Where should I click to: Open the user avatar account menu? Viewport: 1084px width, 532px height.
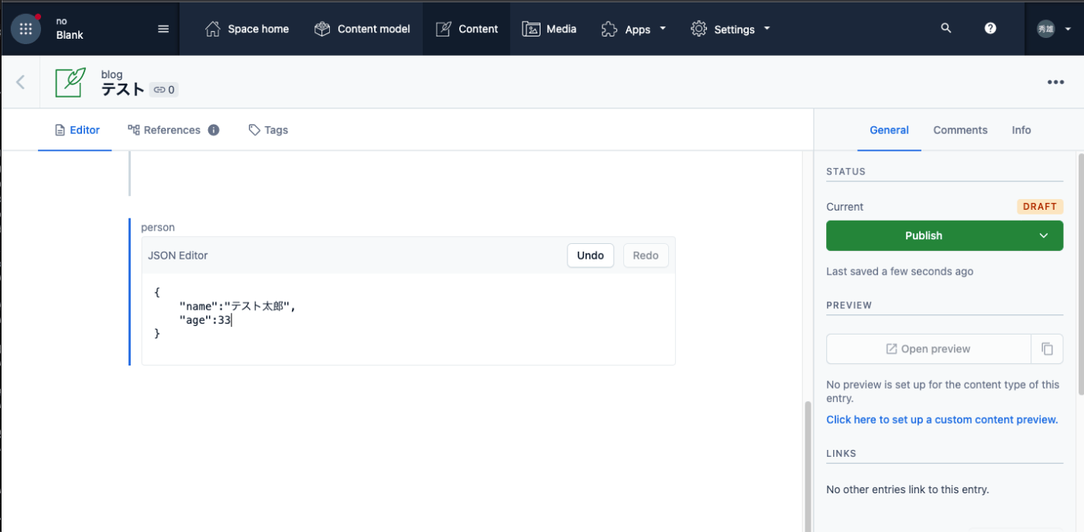[x=1055, y=29]
